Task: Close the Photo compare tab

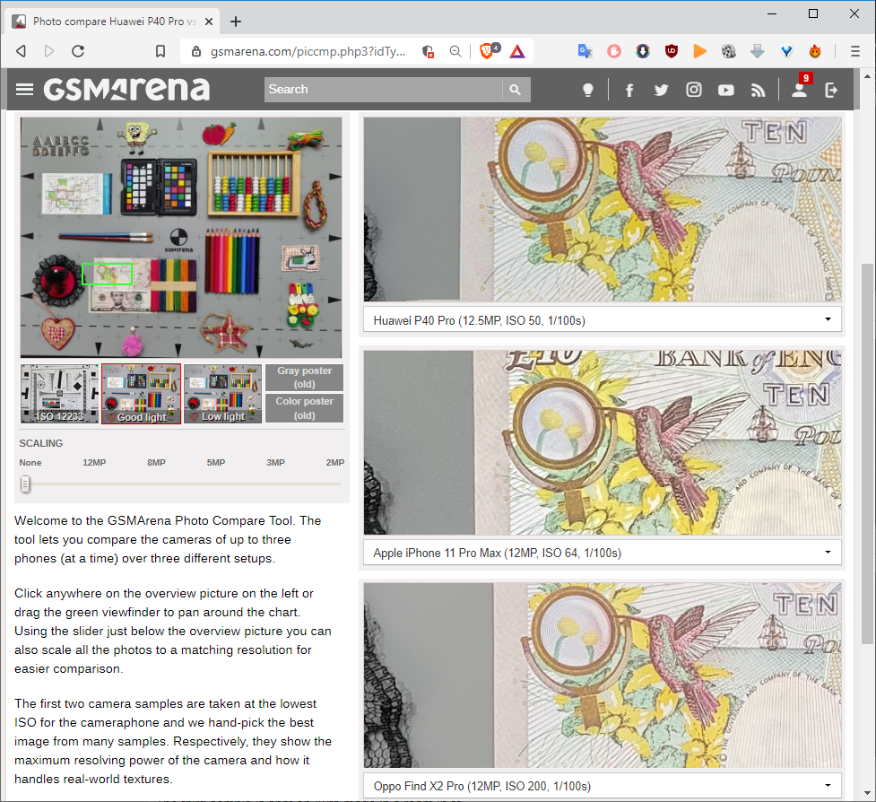Action: (x=208, y=22)
